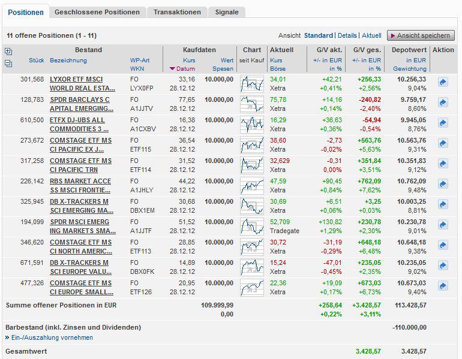Open action icon for COMSTAGE EUROPE SMALL row
The image size is (462, 359).
443,286
